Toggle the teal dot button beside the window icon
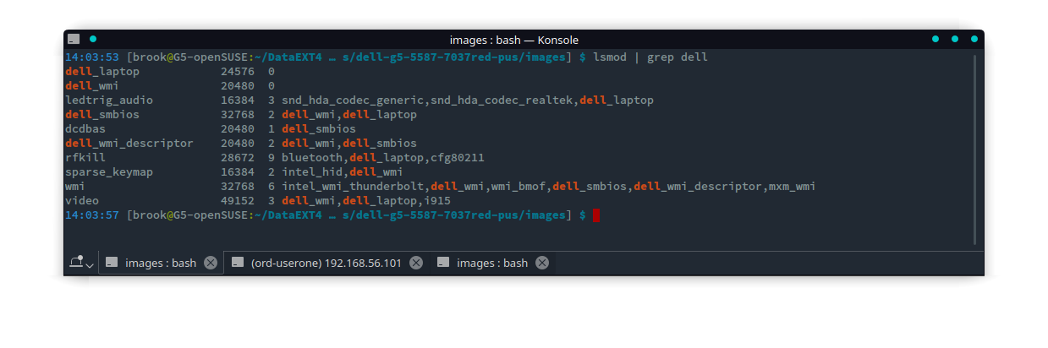1048x348 pixels. tap(93, 39)
